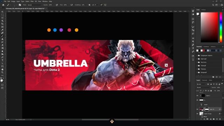Expand the Бледный swatch folder

tap(197, 72)
